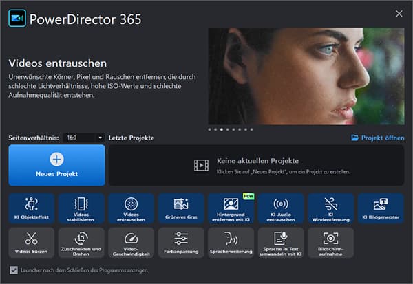Select the fifth carousel dot

[233, 129]
